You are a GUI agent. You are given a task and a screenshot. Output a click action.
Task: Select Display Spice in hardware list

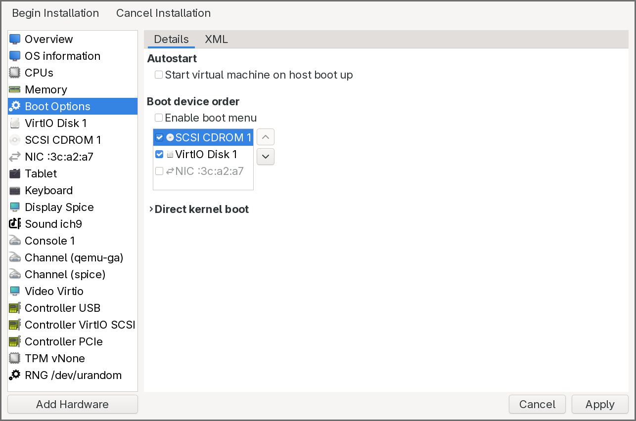coord(59,207)
